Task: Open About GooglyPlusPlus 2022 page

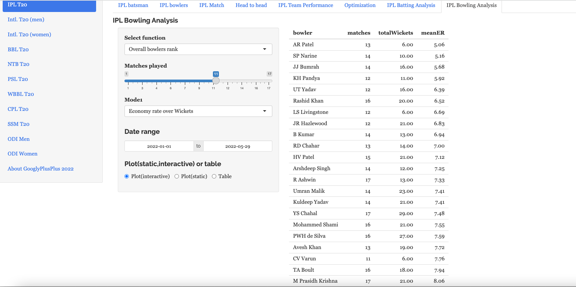Action: (40, 169)
